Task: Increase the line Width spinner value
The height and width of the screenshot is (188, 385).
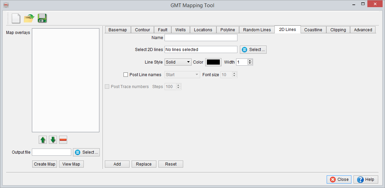Action: click(250, 61)
